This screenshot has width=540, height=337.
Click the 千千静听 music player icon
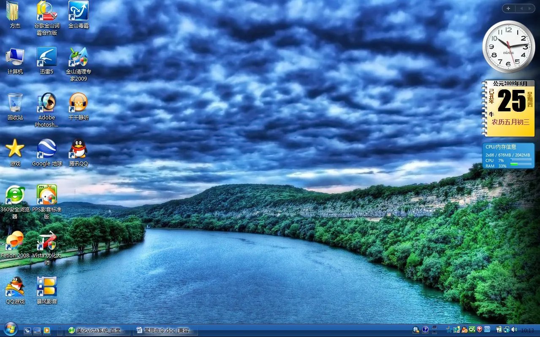click(x=79, y=103)
